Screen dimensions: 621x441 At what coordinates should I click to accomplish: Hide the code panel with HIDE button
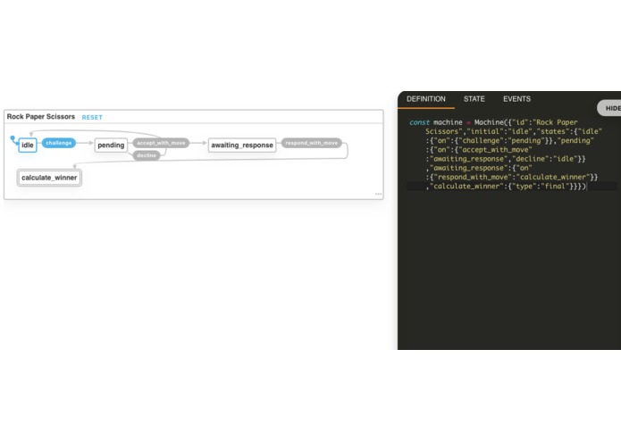click(x=610, y=108)
